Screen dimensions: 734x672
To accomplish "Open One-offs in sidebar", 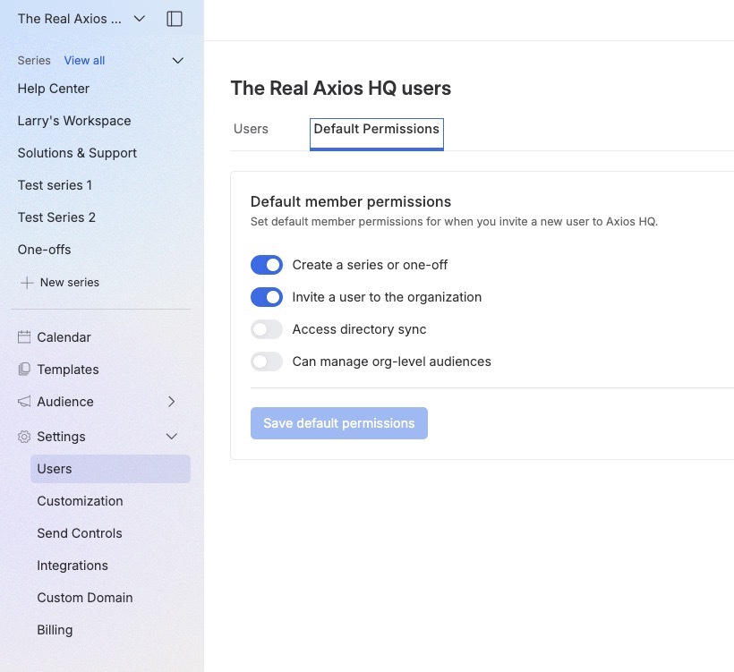I will tap(45, 250).
